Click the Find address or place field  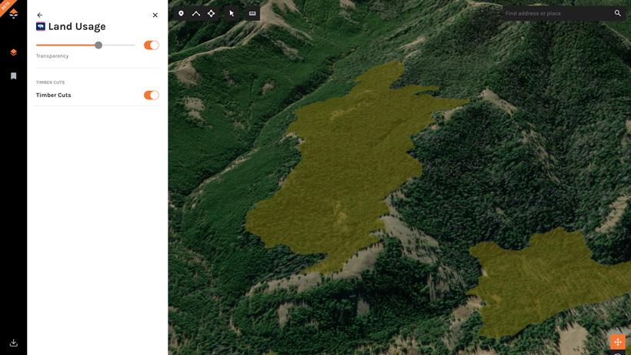(556, 13)
